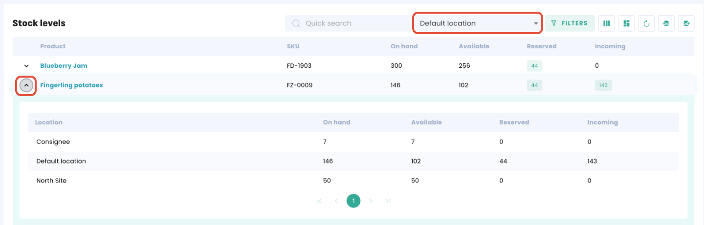Go to first page of locations
704x225 pixels.
click(x=319, y=201)
